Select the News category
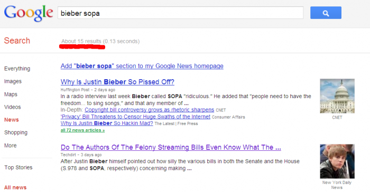This screenshot has width=370, height=192. (x=11, y=120)
